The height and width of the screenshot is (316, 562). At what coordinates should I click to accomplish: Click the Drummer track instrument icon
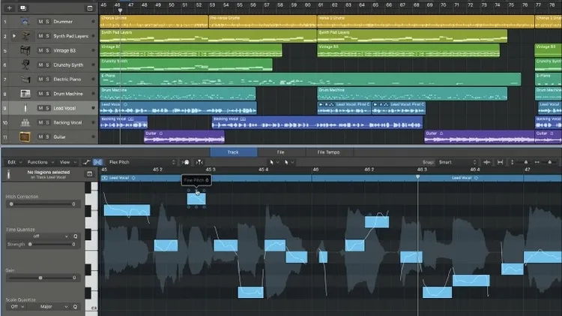pyautogui.click(x=25, y=22)
